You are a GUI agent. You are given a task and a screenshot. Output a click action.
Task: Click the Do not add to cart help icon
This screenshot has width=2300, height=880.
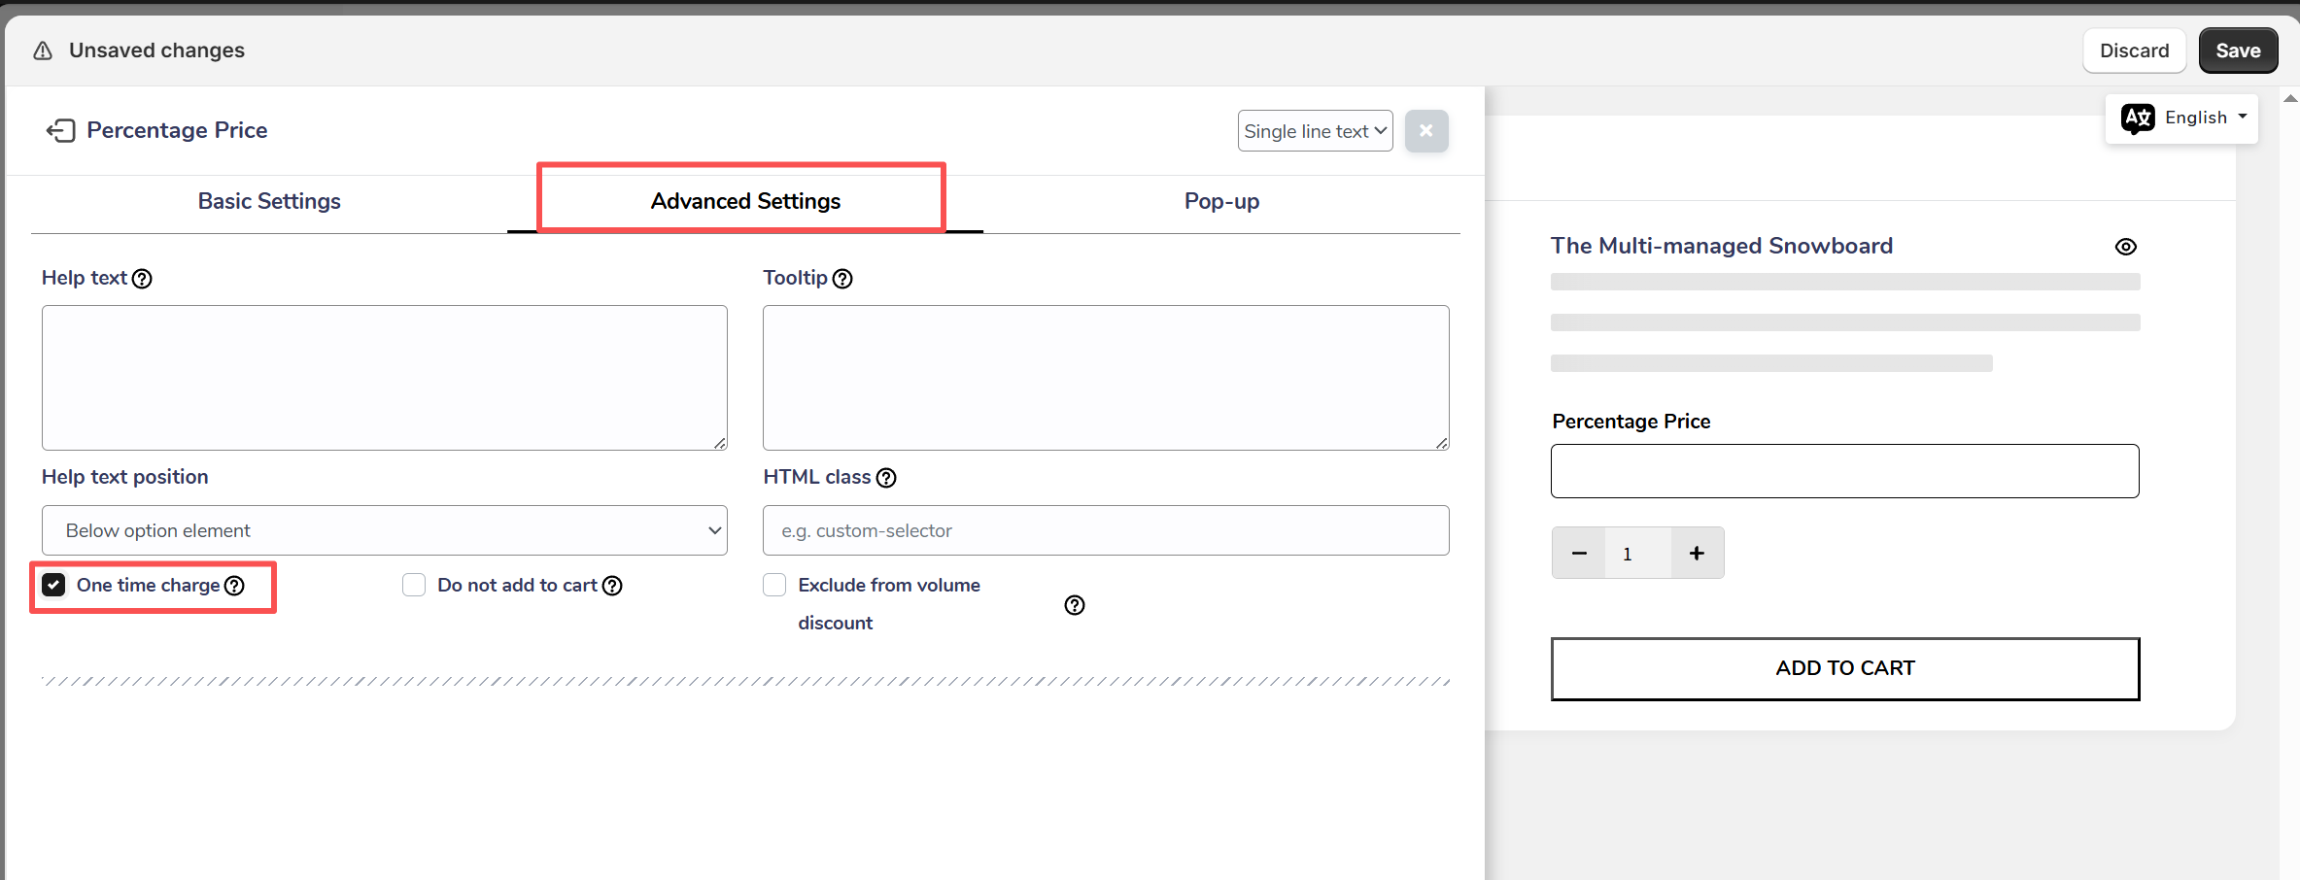(x=612, y=586)
